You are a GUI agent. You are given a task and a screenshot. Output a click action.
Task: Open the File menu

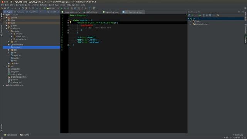tap(2, 5)
